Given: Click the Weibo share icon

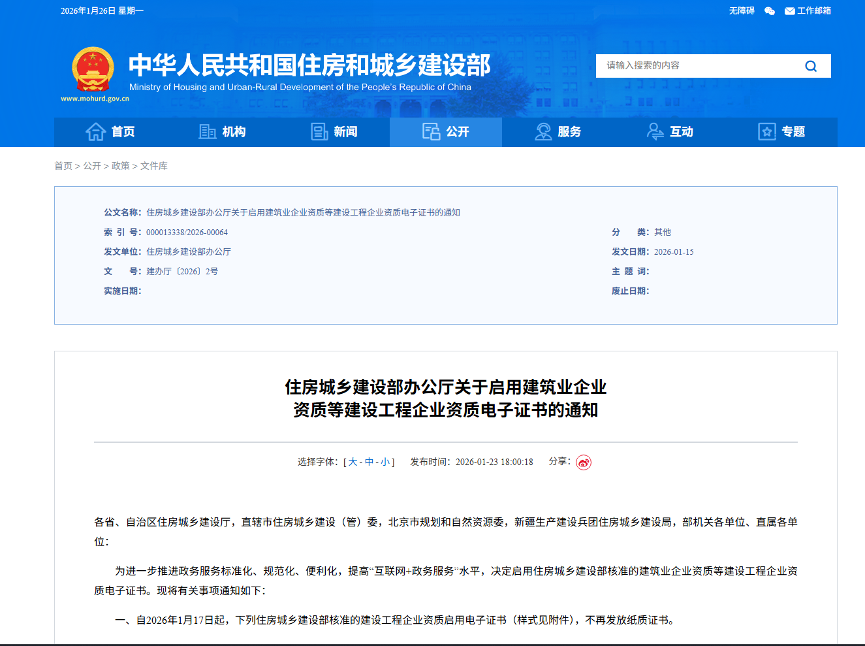Looking at the screenshot, I should [x=583, y=462].
